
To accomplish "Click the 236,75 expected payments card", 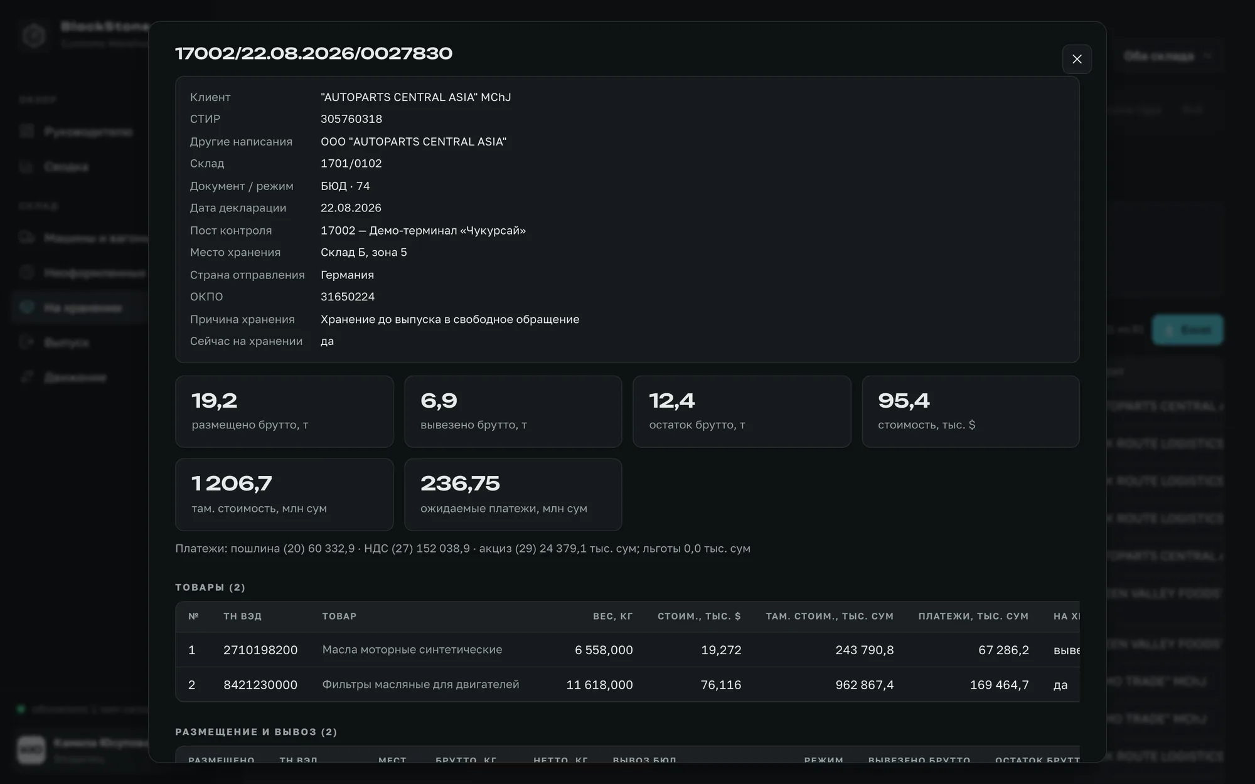I will pos(513,494).
